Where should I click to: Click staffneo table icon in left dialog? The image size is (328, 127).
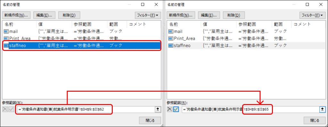click(x=6, y=46)
